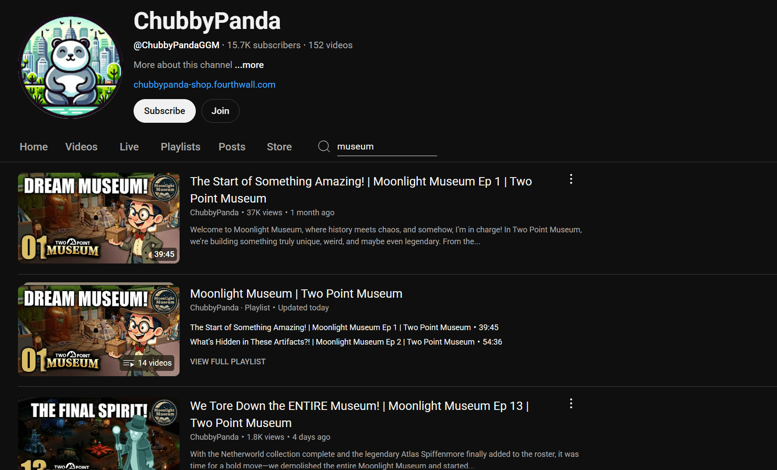Open options menu for Ep 1 video
Image resolution: width=777 pixels, height=470 pixels.
click(x=571, y=179)
